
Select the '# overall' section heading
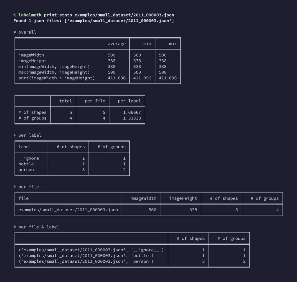(x=25, y=32)
